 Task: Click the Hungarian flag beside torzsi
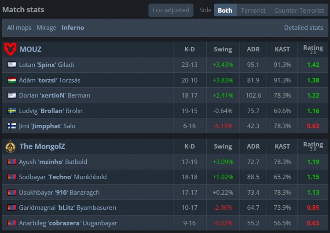[12, 80]
